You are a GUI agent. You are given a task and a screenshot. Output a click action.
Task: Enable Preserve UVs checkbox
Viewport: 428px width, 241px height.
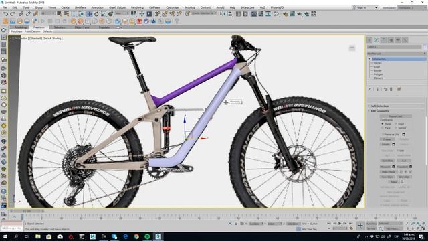click(x=383, y=134)
